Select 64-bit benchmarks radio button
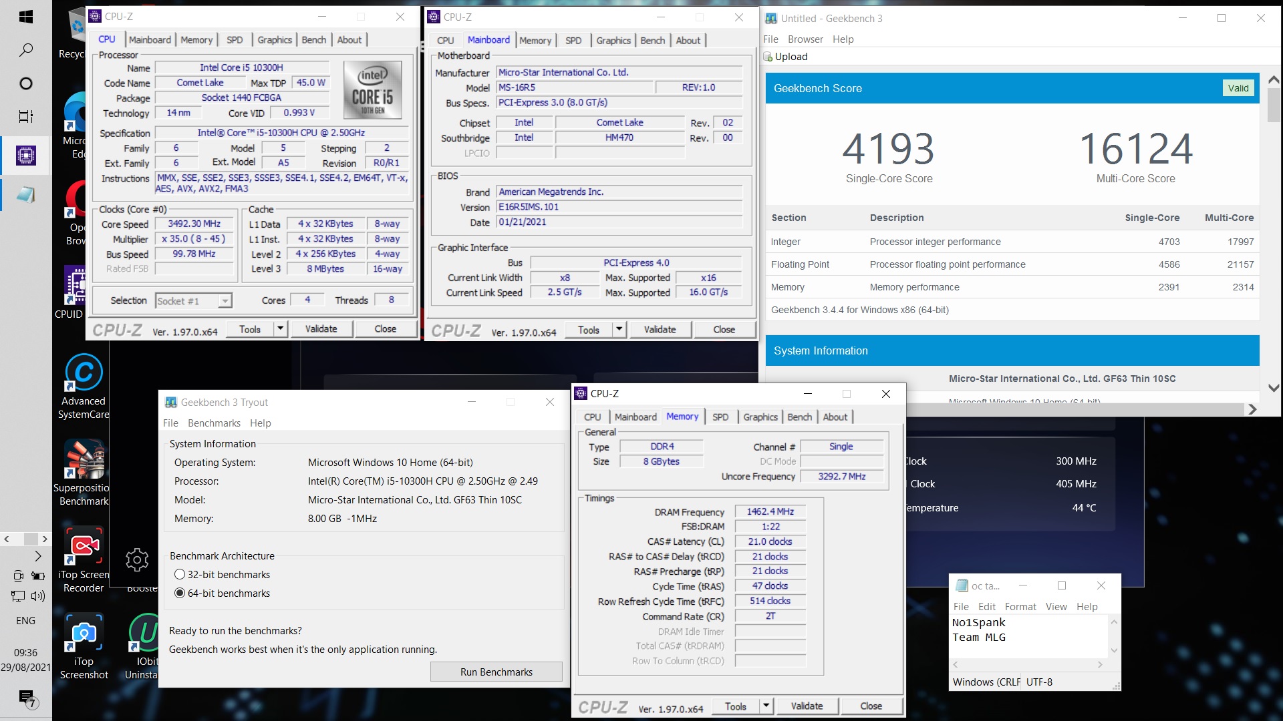The width and height of the screenshot is (1283, 721). pyautogui.click(x=180, y=593)
